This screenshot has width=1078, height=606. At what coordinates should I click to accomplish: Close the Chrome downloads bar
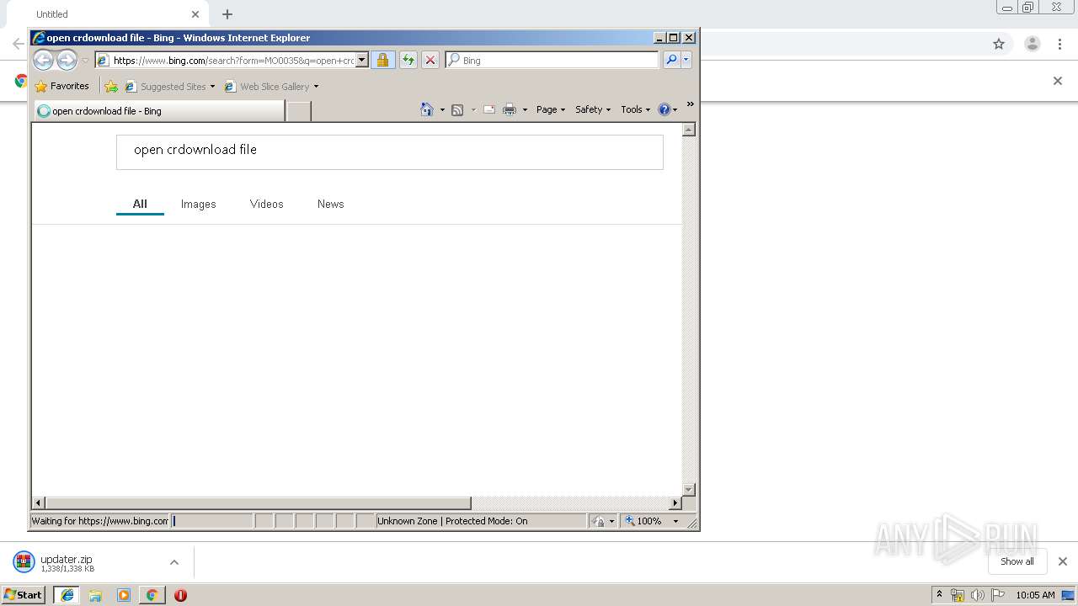pyautogui.click(x=1063, y=561)
